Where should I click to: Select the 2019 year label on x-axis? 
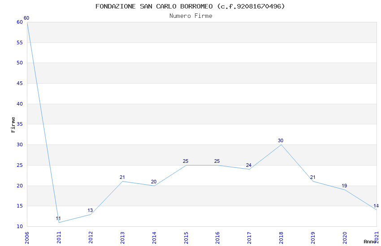[x=313, y=238]
